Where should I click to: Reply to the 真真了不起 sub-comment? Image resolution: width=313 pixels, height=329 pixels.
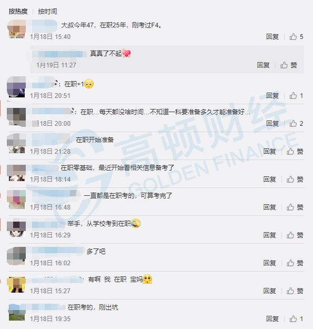(x=263, y=65)
